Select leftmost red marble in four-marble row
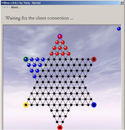Viewport: 125px width, 130px height. [52, 54]
